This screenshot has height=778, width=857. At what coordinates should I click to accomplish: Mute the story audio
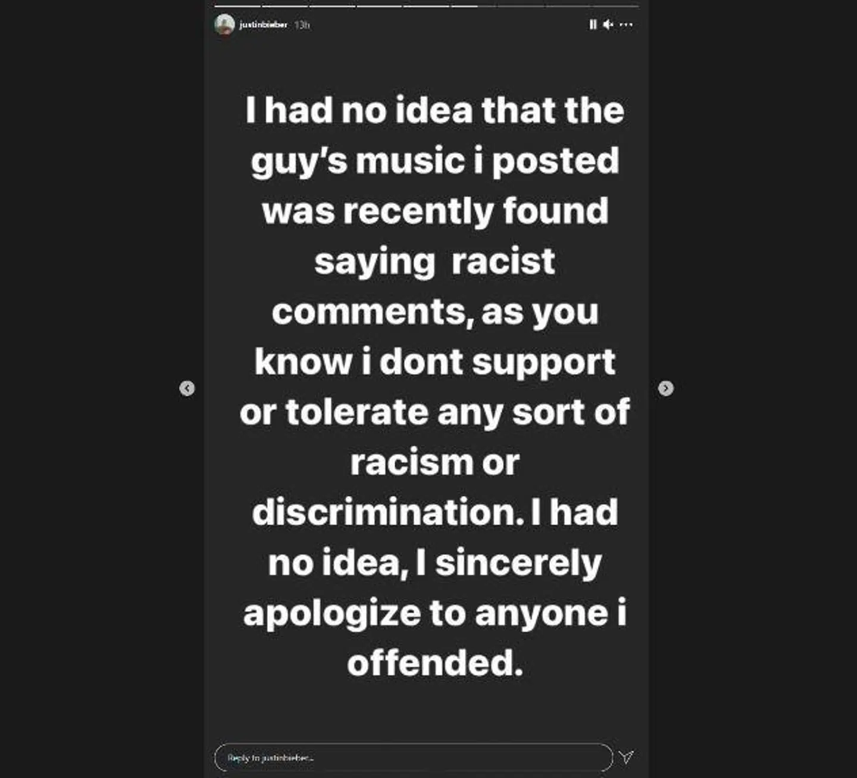[608, 24]
